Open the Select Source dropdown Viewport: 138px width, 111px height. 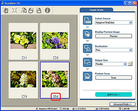tap(114, 23)
